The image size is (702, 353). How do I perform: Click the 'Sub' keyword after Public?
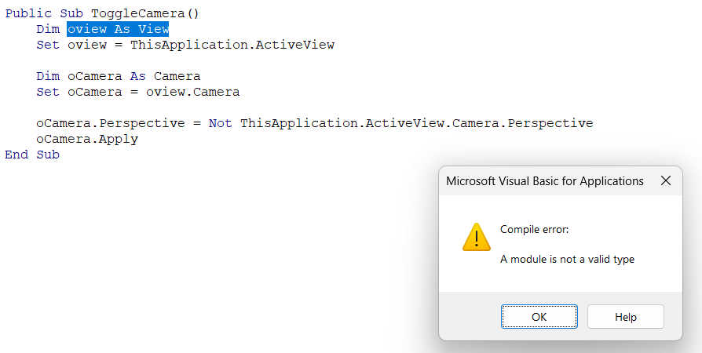(x=71, y=14)
